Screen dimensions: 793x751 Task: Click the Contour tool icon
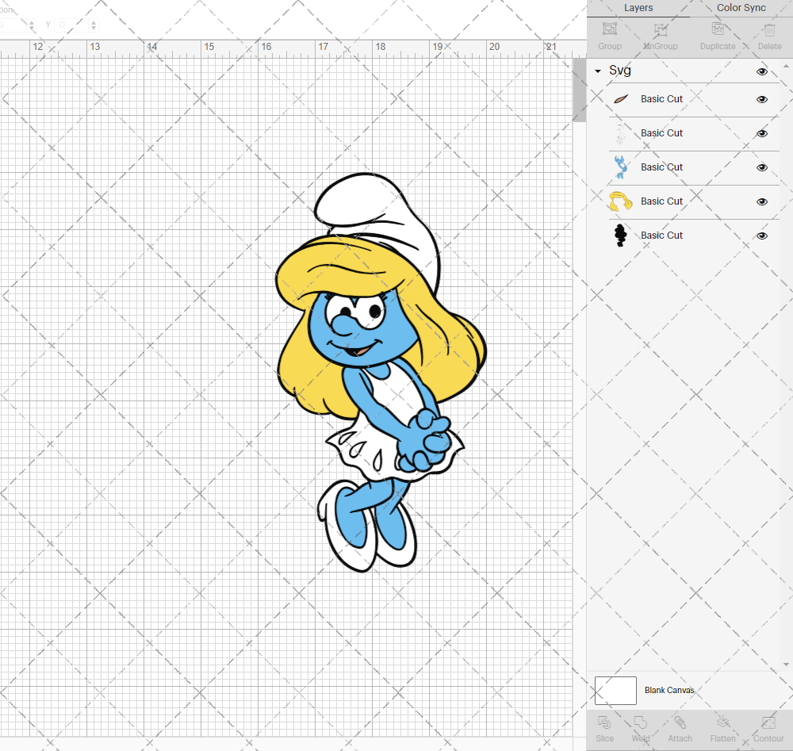pos(768,722)
